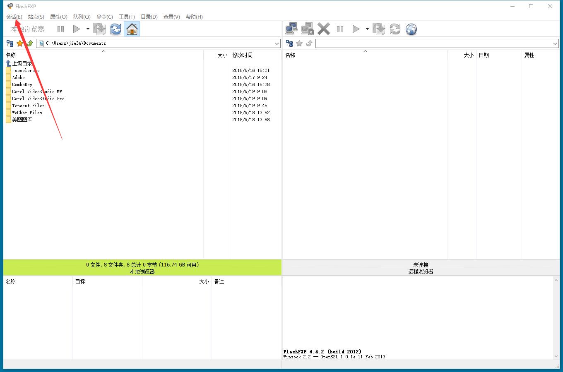Viewport: 563px width, 372px height.
Task: Sort local files by the 大小 column header
Action: (x=217, y=55)
